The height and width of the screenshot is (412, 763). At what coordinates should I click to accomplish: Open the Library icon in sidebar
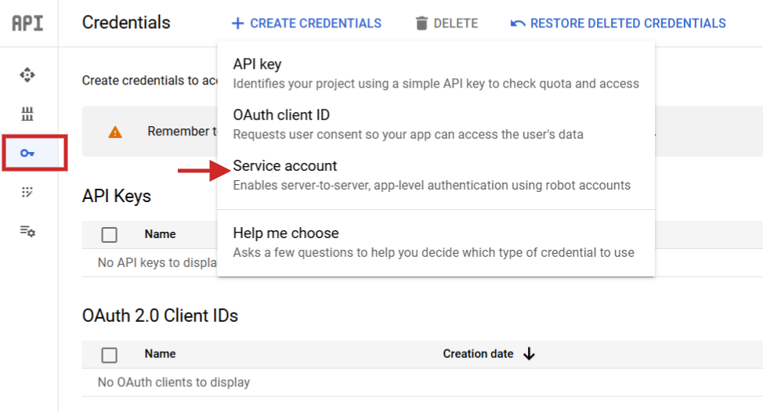point(27,114)
